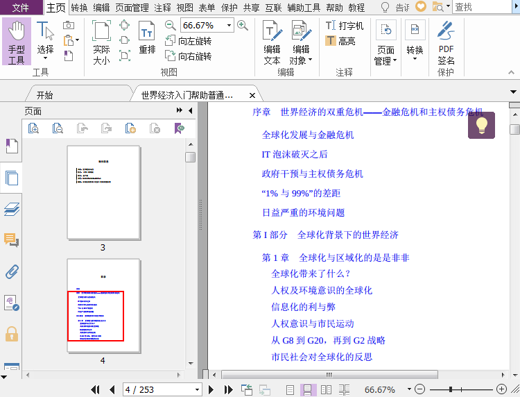Switch to continuous page view
This screenshot has height=397, width=520.
pos(307,389)
